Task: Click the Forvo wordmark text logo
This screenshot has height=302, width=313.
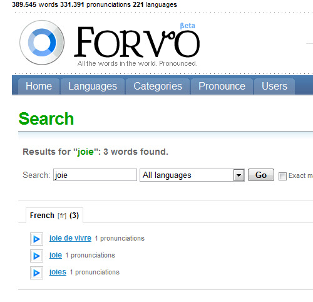Action: click(x=137, y=43)
